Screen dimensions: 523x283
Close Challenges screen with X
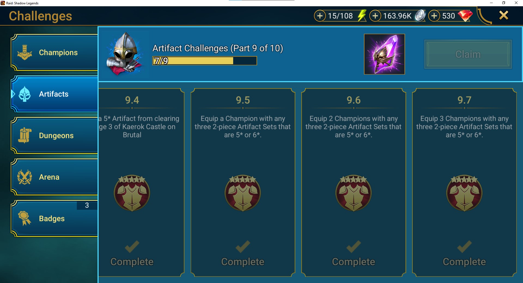pos(504,15)
